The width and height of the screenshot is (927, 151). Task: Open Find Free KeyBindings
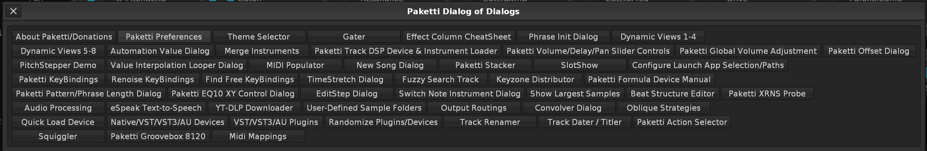250,79
